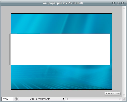Click the horizontal scrollbar right arrow
The image size is (127, 102).
(x=120, y=99)
